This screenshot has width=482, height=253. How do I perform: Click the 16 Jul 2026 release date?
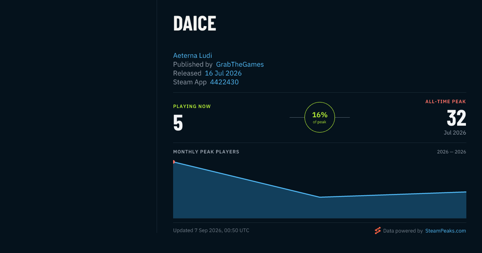223,73
